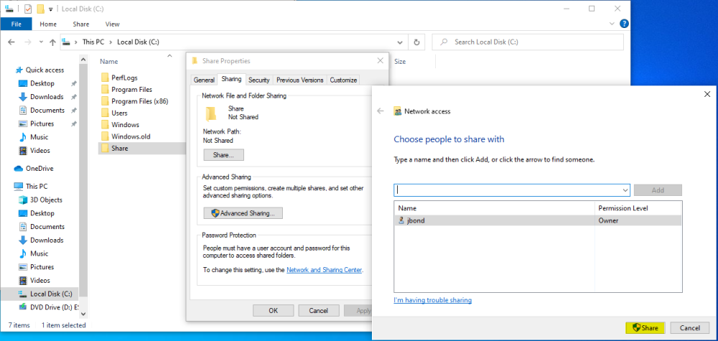This screenshot has height=341, width=718.
Task: Open the I'm having trouble sharing link
Action: tap(433, 300)
